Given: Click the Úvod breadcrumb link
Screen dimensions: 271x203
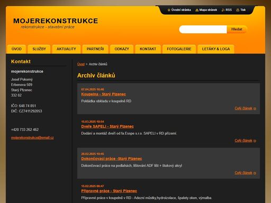Looking at the screenshot, I should 81,64.
